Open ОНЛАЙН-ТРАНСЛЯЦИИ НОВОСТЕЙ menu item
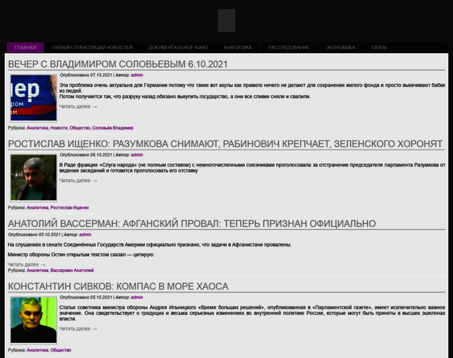Screen dimensions: 453x358 [92, 47]
